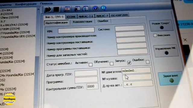This screenshot has height=108, width=193.
Task: Click the open folder toolbar icon
Action: pyautogui.click(x=48, y=10)
